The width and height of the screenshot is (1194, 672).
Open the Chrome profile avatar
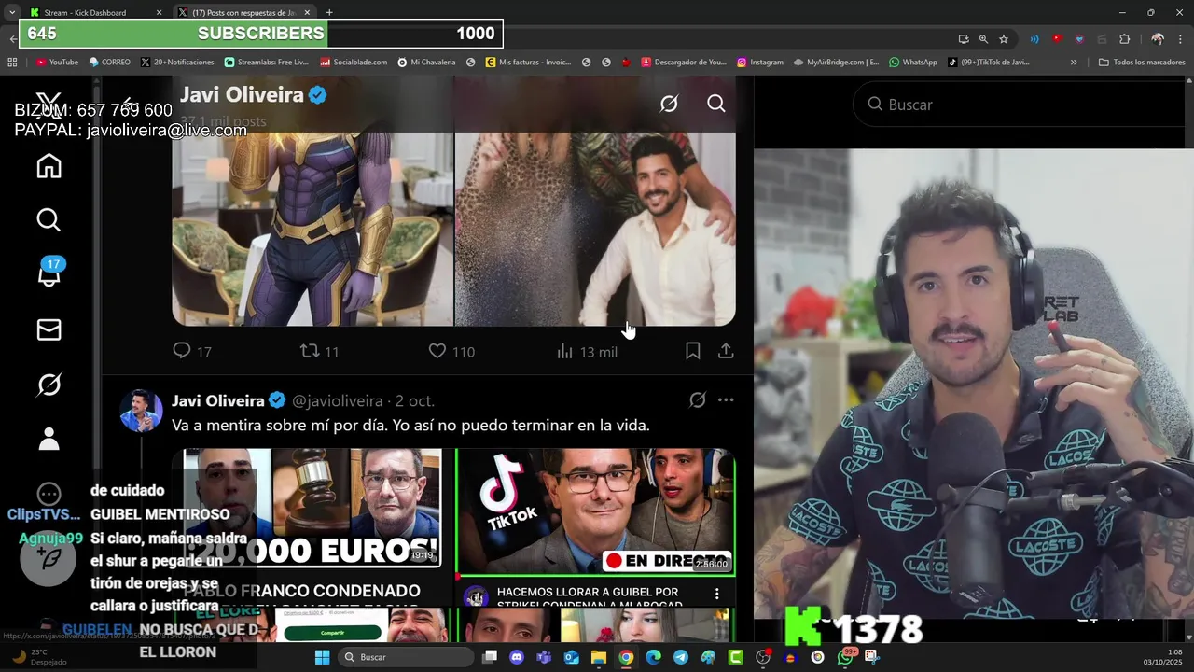coord(1158,38)
